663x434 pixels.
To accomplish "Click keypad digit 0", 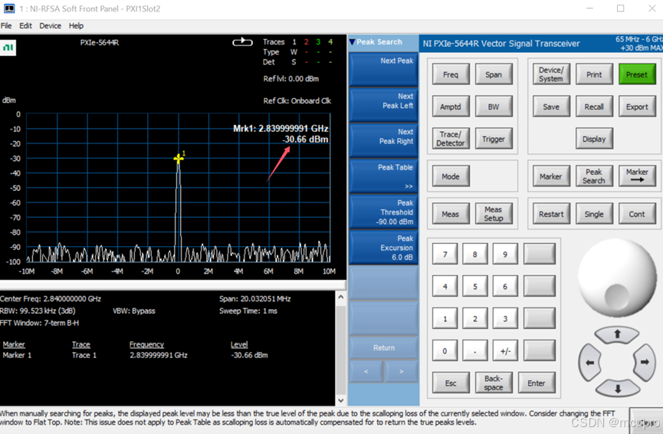I will [x=445, y=350].
